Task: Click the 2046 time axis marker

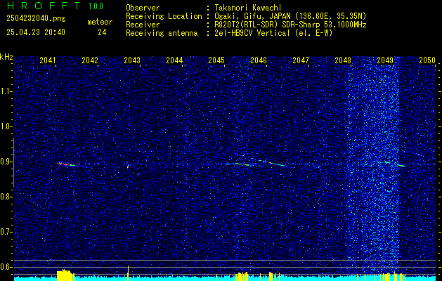Action: coord(259,60)
